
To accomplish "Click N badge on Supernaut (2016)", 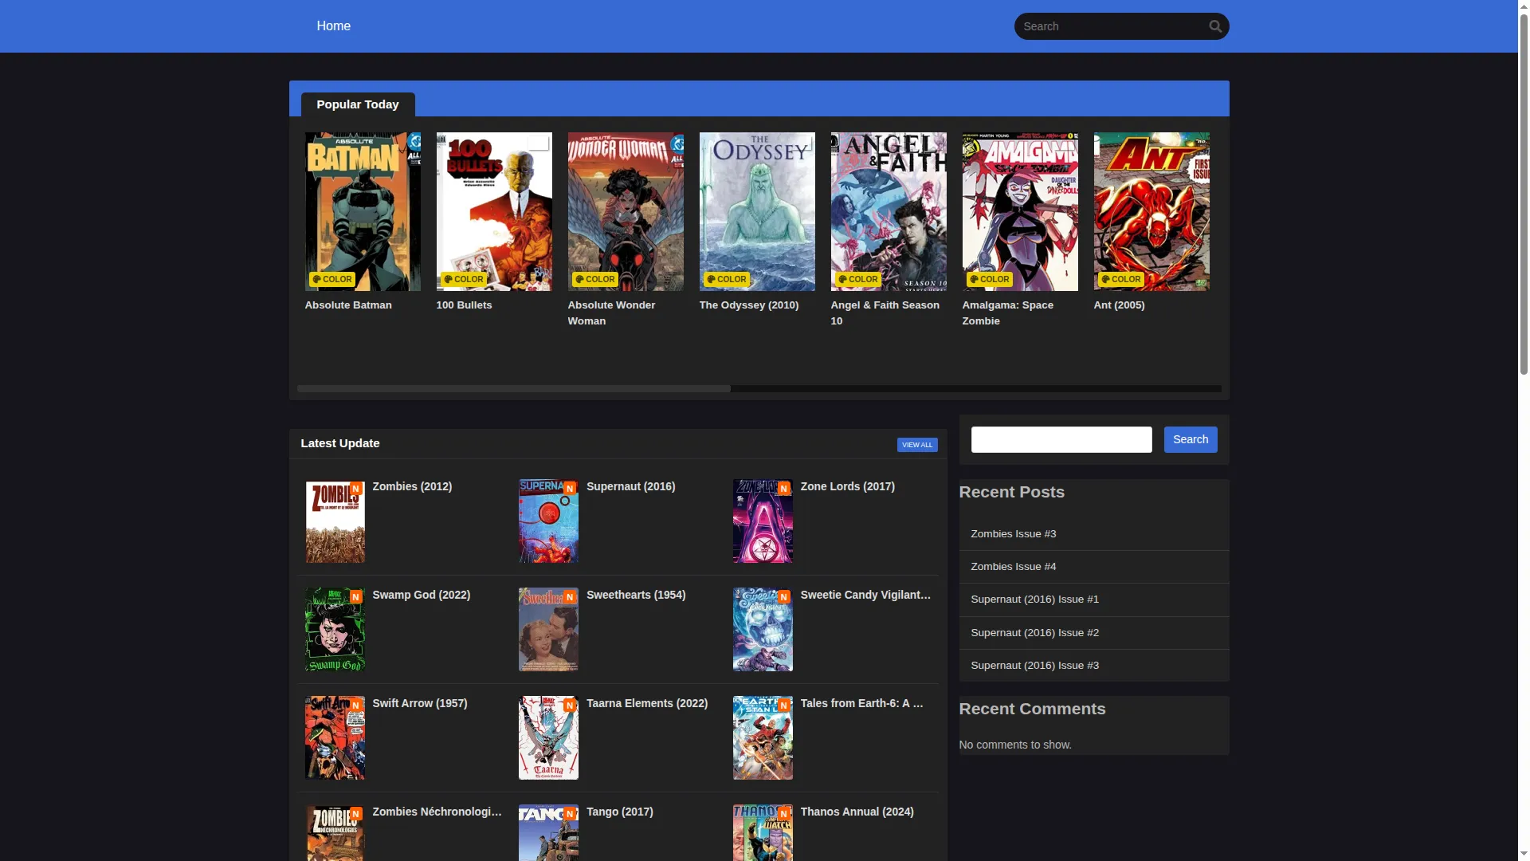I will tap(570, 489).
